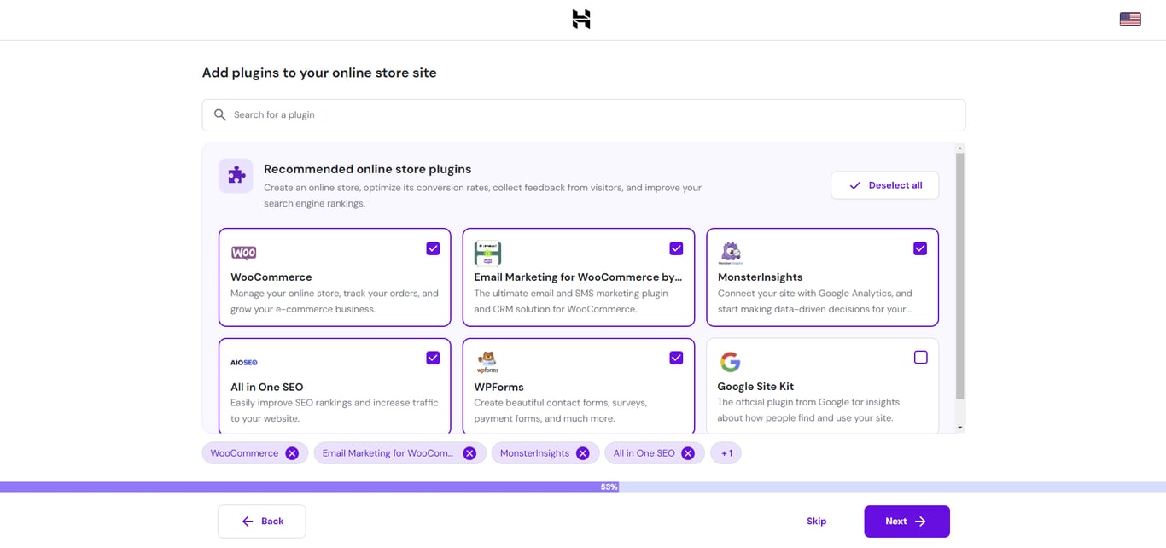Enable the Google Site Kit checkbox
Viewport: 1166px width, 548px height.
coord(920,357)
